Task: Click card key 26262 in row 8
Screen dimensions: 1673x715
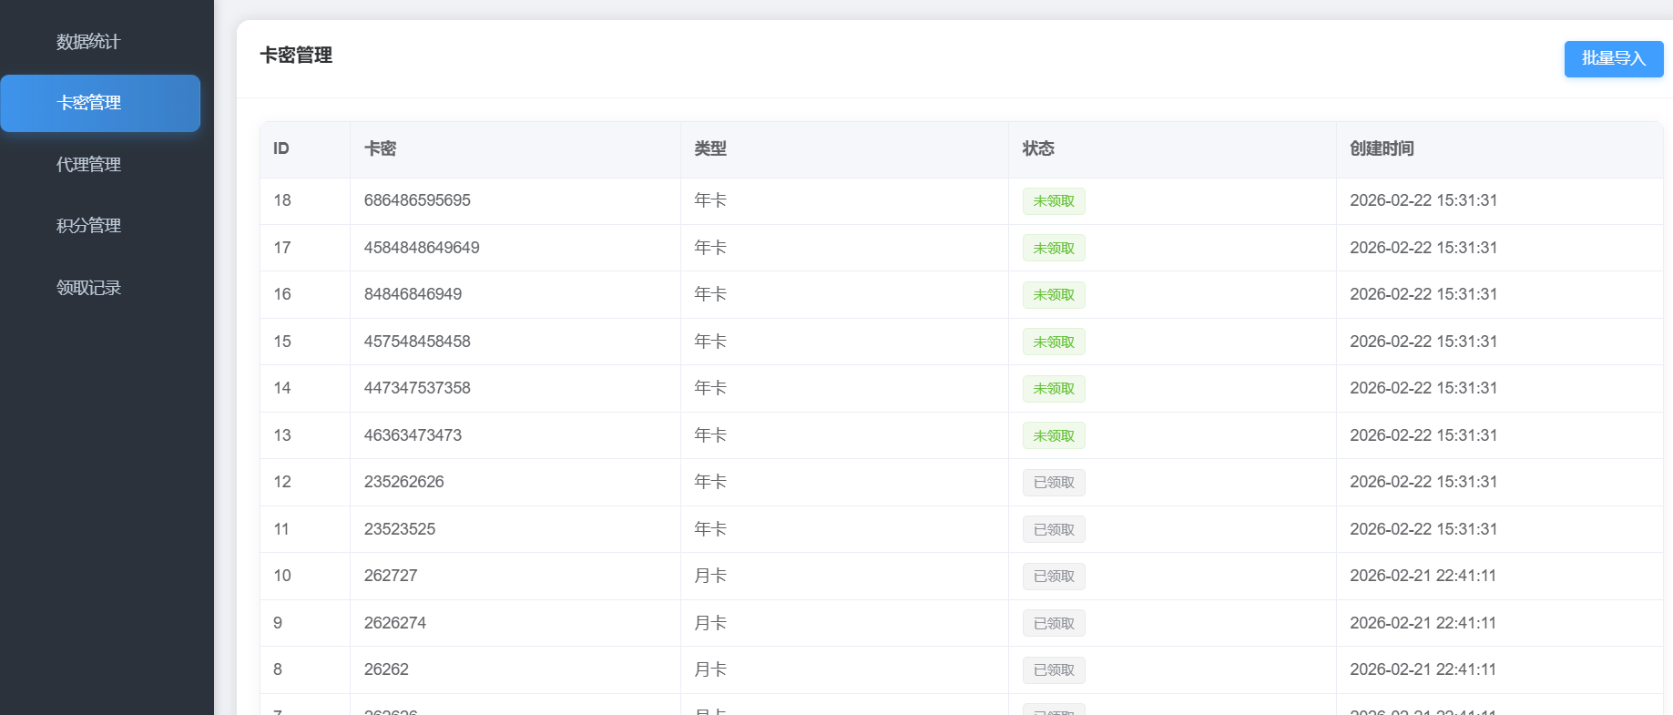Action: [x=386, y=669]
